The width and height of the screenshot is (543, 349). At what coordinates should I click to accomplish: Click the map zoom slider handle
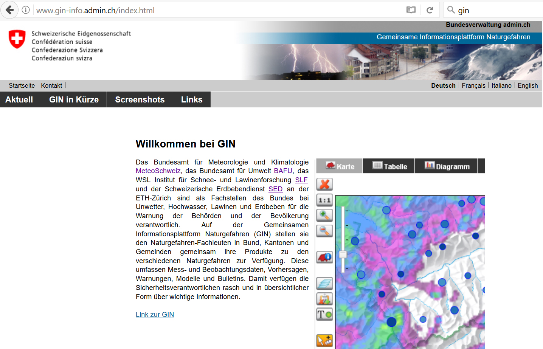343,254
